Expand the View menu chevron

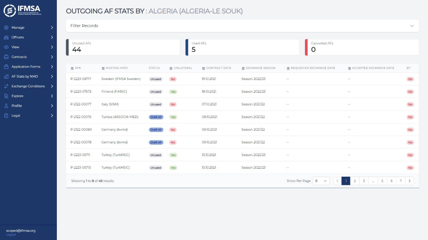pos(52,47)
